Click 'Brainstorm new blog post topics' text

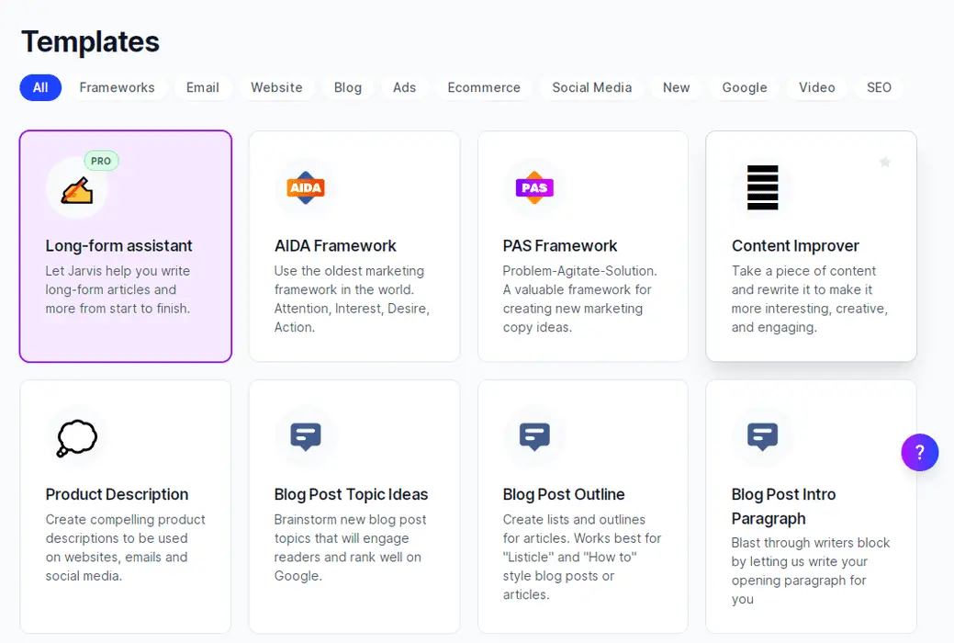coord(350,547)
